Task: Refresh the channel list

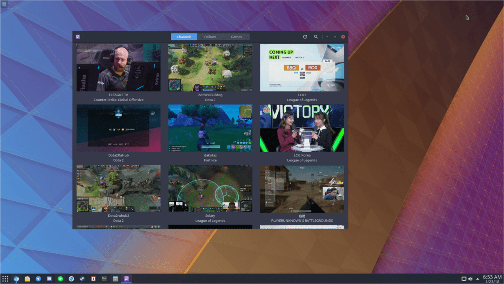Action: [x=305, y=37]
